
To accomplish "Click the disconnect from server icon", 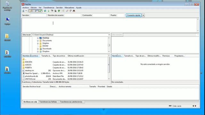I will pos(55,11).
